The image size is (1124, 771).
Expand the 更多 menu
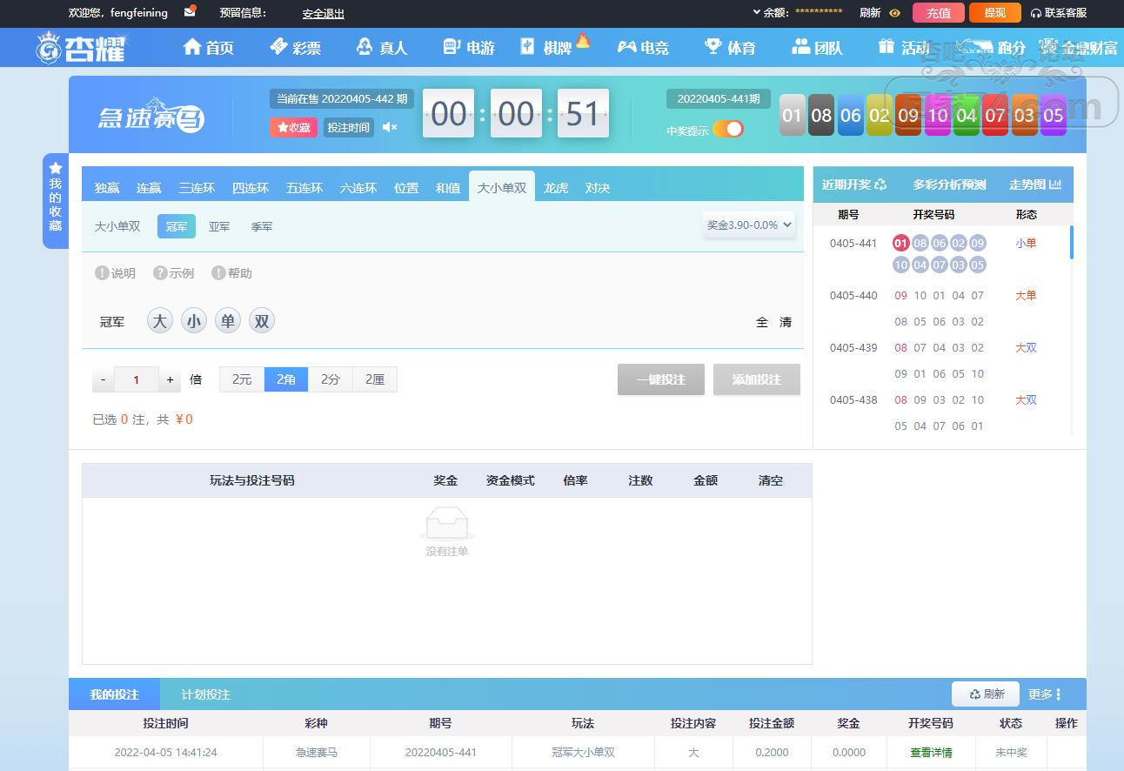coord(1044,694)
